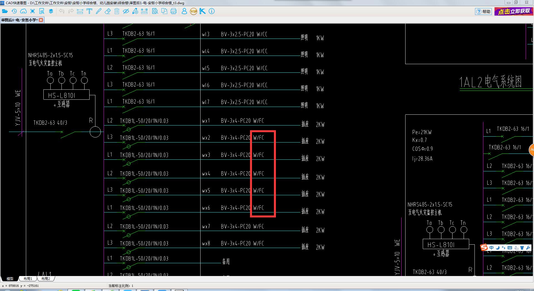This screenshot has height=291, width=534.
Task: Switch to the 布局1 layout tab
Action: 28,279
